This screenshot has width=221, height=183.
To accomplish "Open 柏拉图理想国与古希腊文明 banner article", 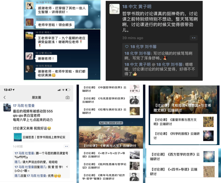I will [184, 100].
